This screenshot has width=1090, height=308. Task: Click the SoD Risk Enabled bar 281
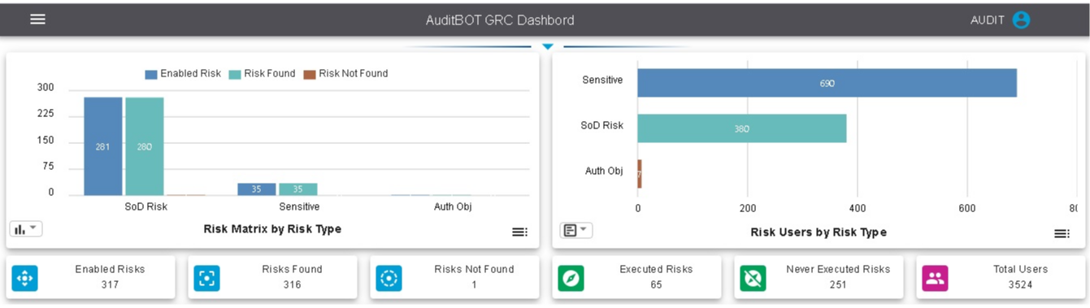coord(103,147)
